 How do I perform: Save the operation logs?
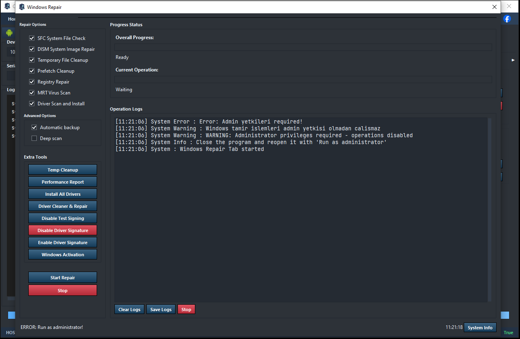pyautogui.click(x=161, y=310)
